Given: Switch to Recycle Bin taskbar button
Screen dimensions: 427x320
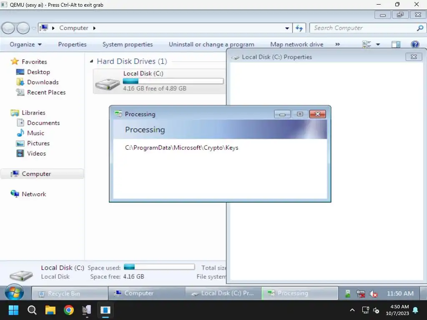Looking at the screenshot, I should (x=70, y=294).
